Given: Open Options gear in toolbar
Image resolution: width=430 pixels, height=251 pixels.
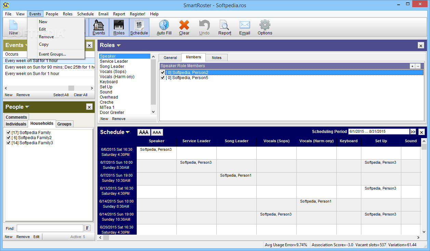Looking at the screenshot, I should (x=265, y=27).
